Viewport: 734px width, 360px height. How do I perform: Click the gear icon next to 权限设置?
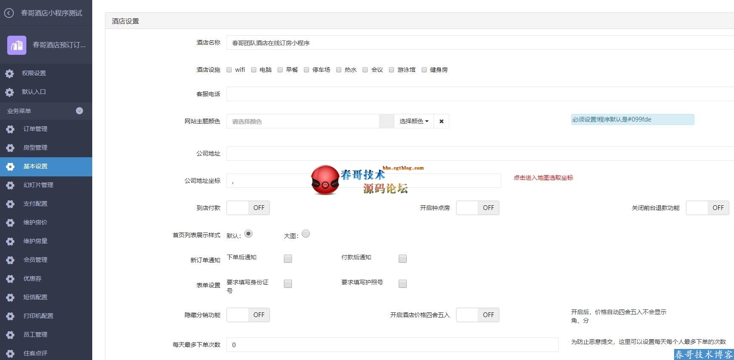click(x=9, y=74)
